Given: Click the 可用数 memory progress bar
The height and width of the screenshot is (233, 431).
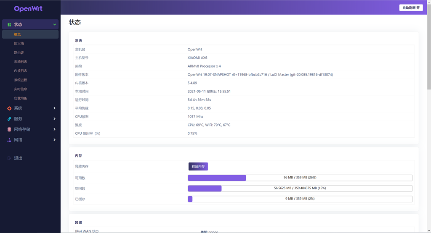Looking at the screenshot, I should point(300,178).
